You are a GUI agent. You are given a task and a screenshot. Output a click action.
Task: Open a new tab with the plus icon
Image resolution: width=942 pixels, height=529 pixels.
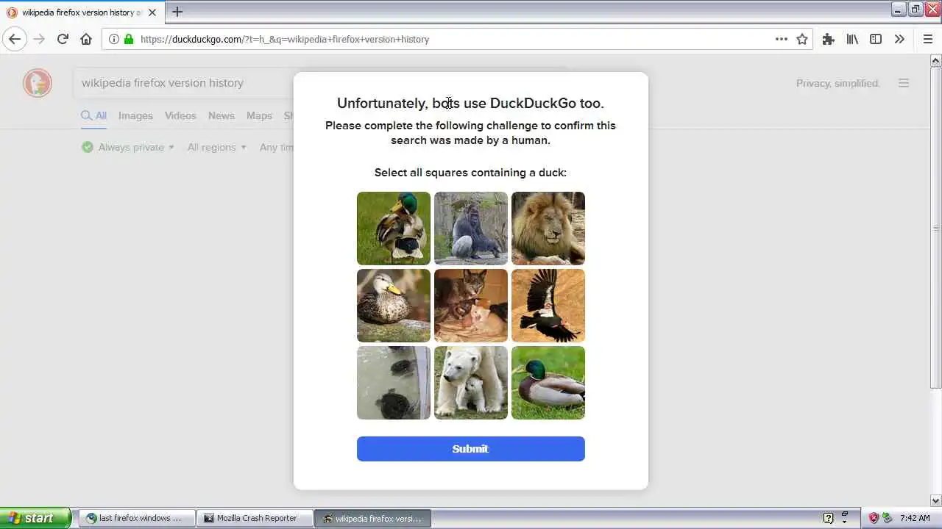(x=177, y=12)
